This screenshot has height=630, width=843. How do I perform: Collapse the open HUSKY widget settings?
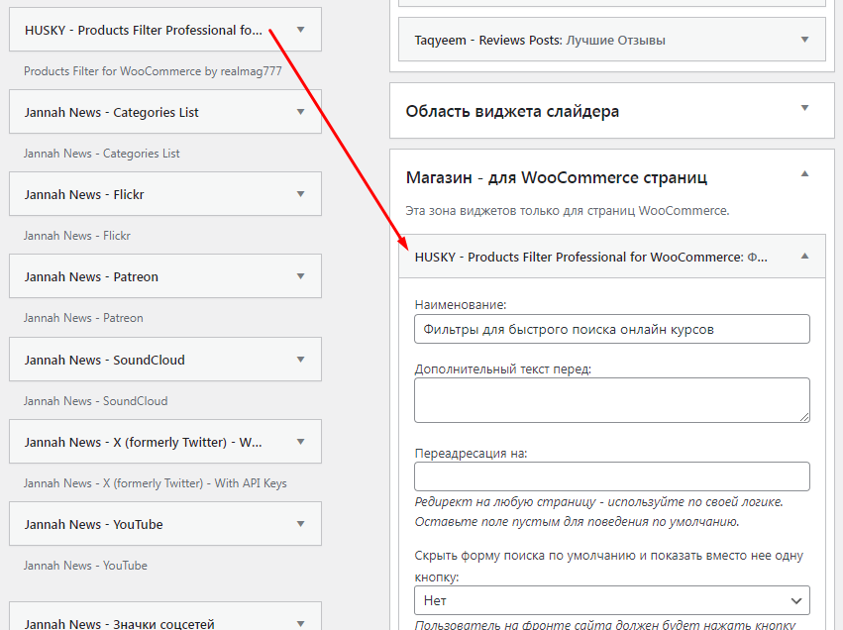pos(804,257)
